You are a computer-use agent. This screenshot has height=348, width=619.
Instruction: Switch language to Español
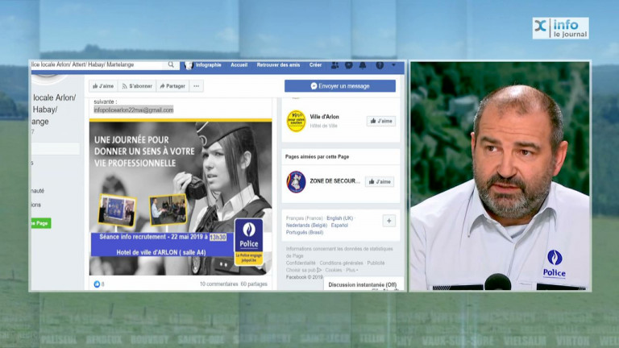[339, 226]
